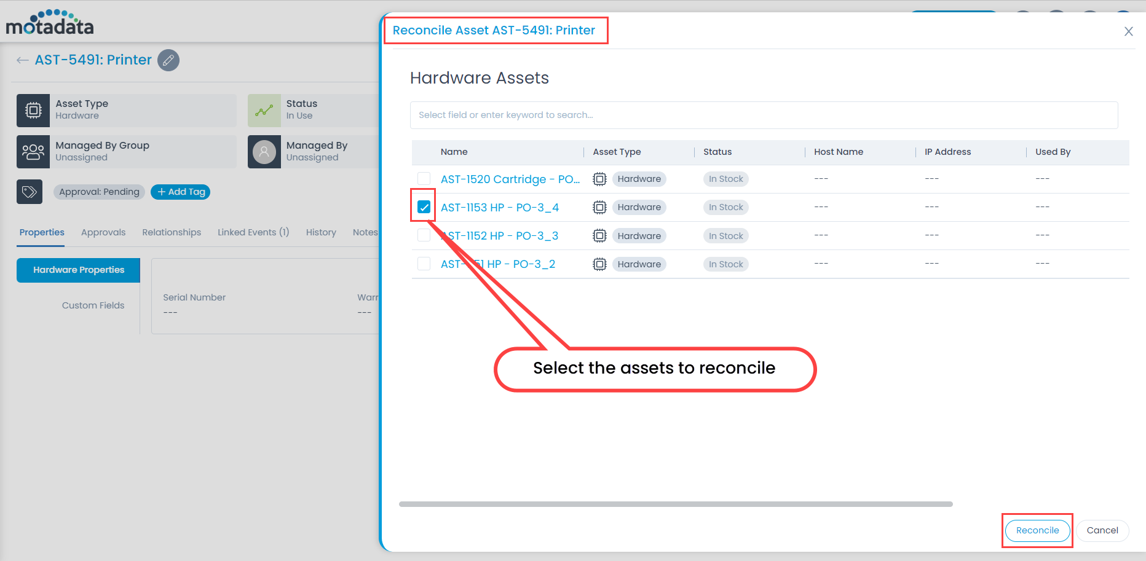Switch to the Custom Fields section
Screen dimensions: 1146x561
(93, 305)
